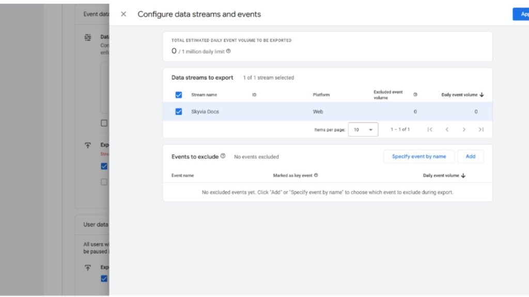Click the data configuration sliders icon in background page

click(x=88, y=37)
